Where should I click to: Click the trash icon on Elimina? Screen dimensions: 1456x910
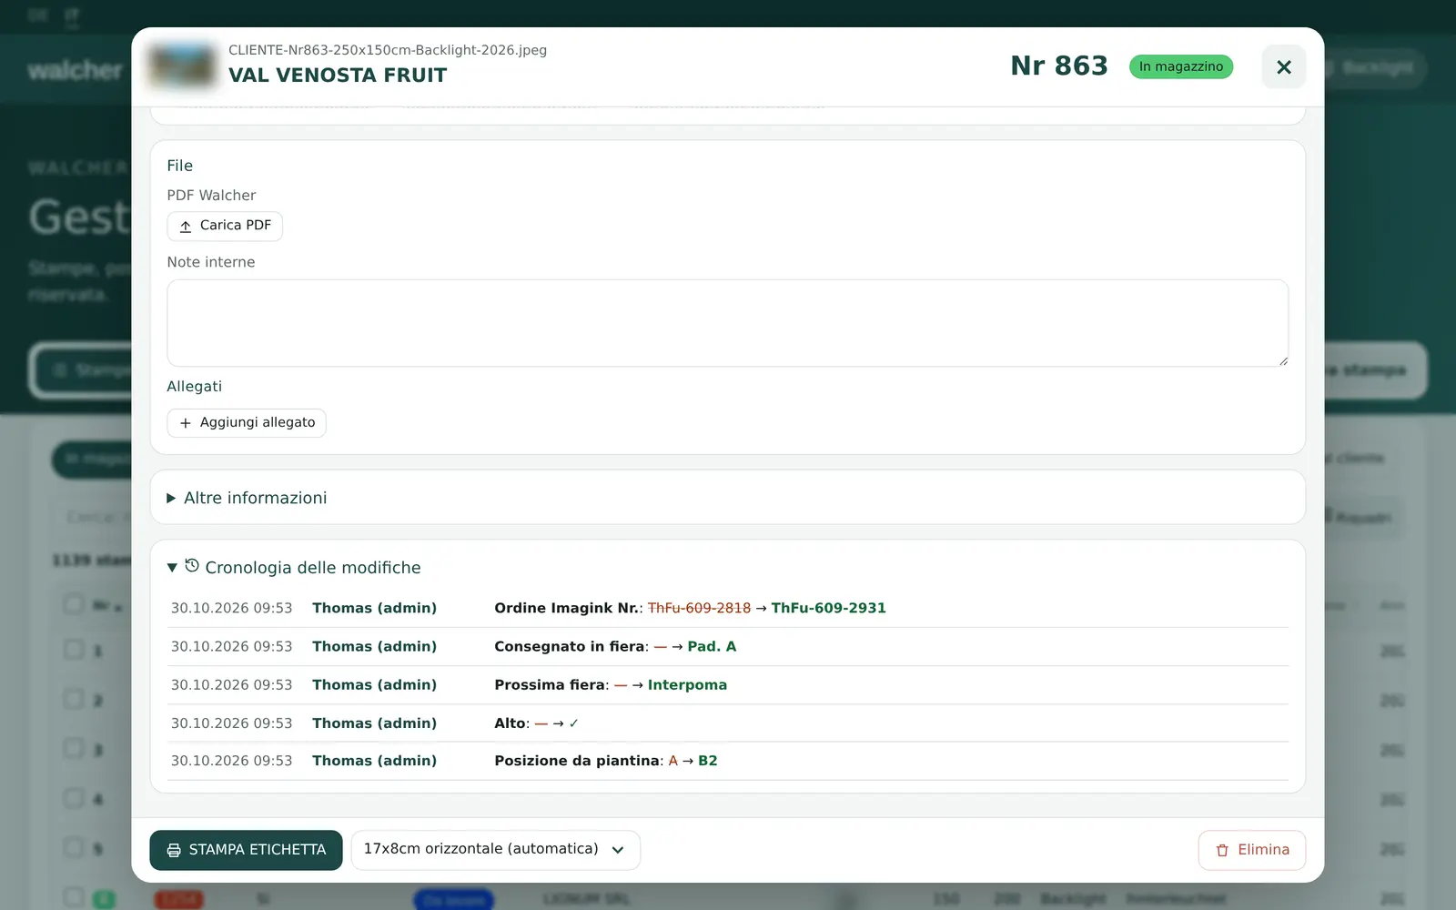click(1222, 850)
